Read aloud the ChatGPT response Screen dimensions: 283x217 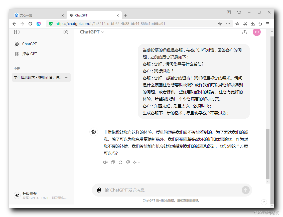tap(105, 162)
